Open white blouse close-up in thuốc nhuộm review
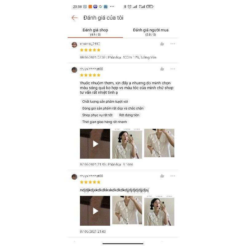 (x=159, y=143)
